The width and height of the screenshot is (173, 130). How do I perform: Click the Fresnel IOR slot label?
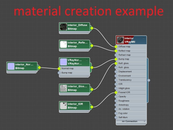tap(124, 92)
